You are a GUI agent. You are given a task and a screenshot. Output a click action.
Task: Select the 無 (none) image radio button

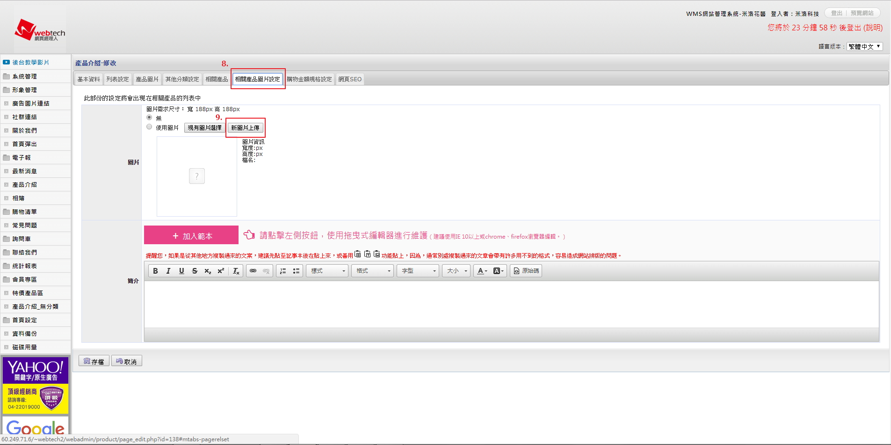point(149,118)
